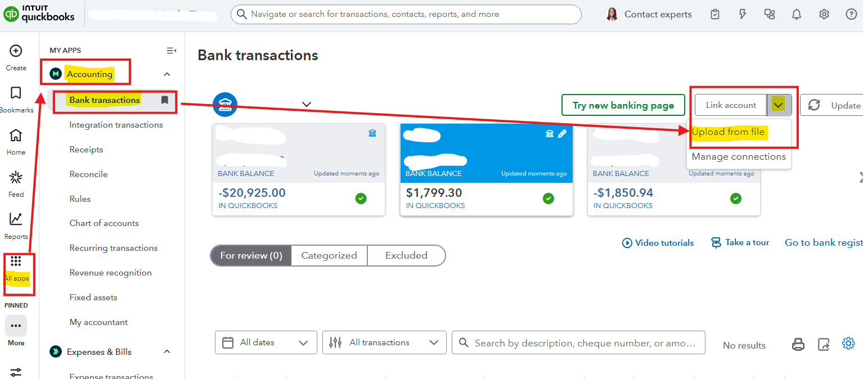
Task: Open Video tutorials link
Action: click(658, 243)
